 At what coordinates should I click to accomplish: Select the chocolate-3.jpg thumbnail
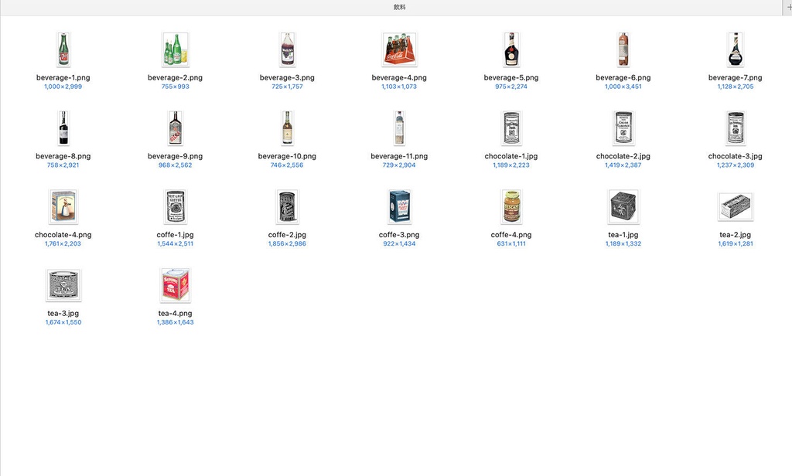736,128
